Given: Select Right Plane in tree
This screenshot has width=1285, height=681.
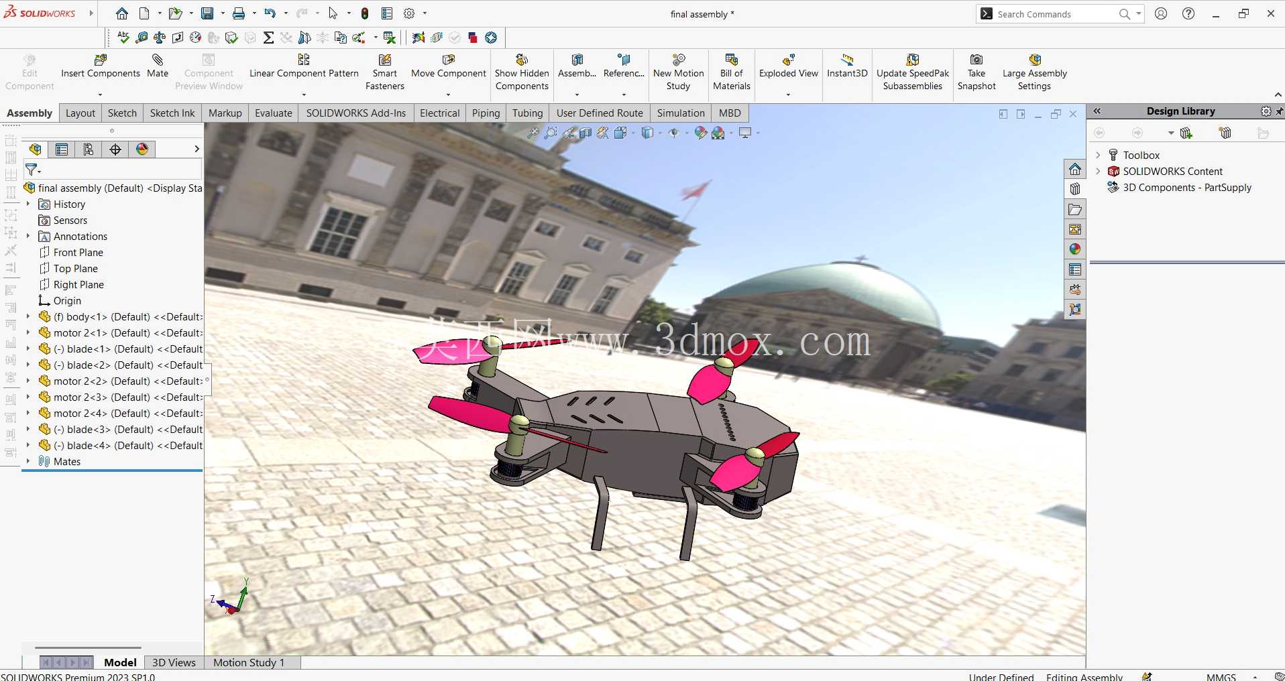Looking at the screenshot, I should point(78,285).
